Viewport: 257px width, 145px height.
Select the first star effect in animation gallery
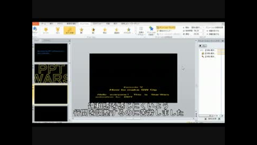46,31
